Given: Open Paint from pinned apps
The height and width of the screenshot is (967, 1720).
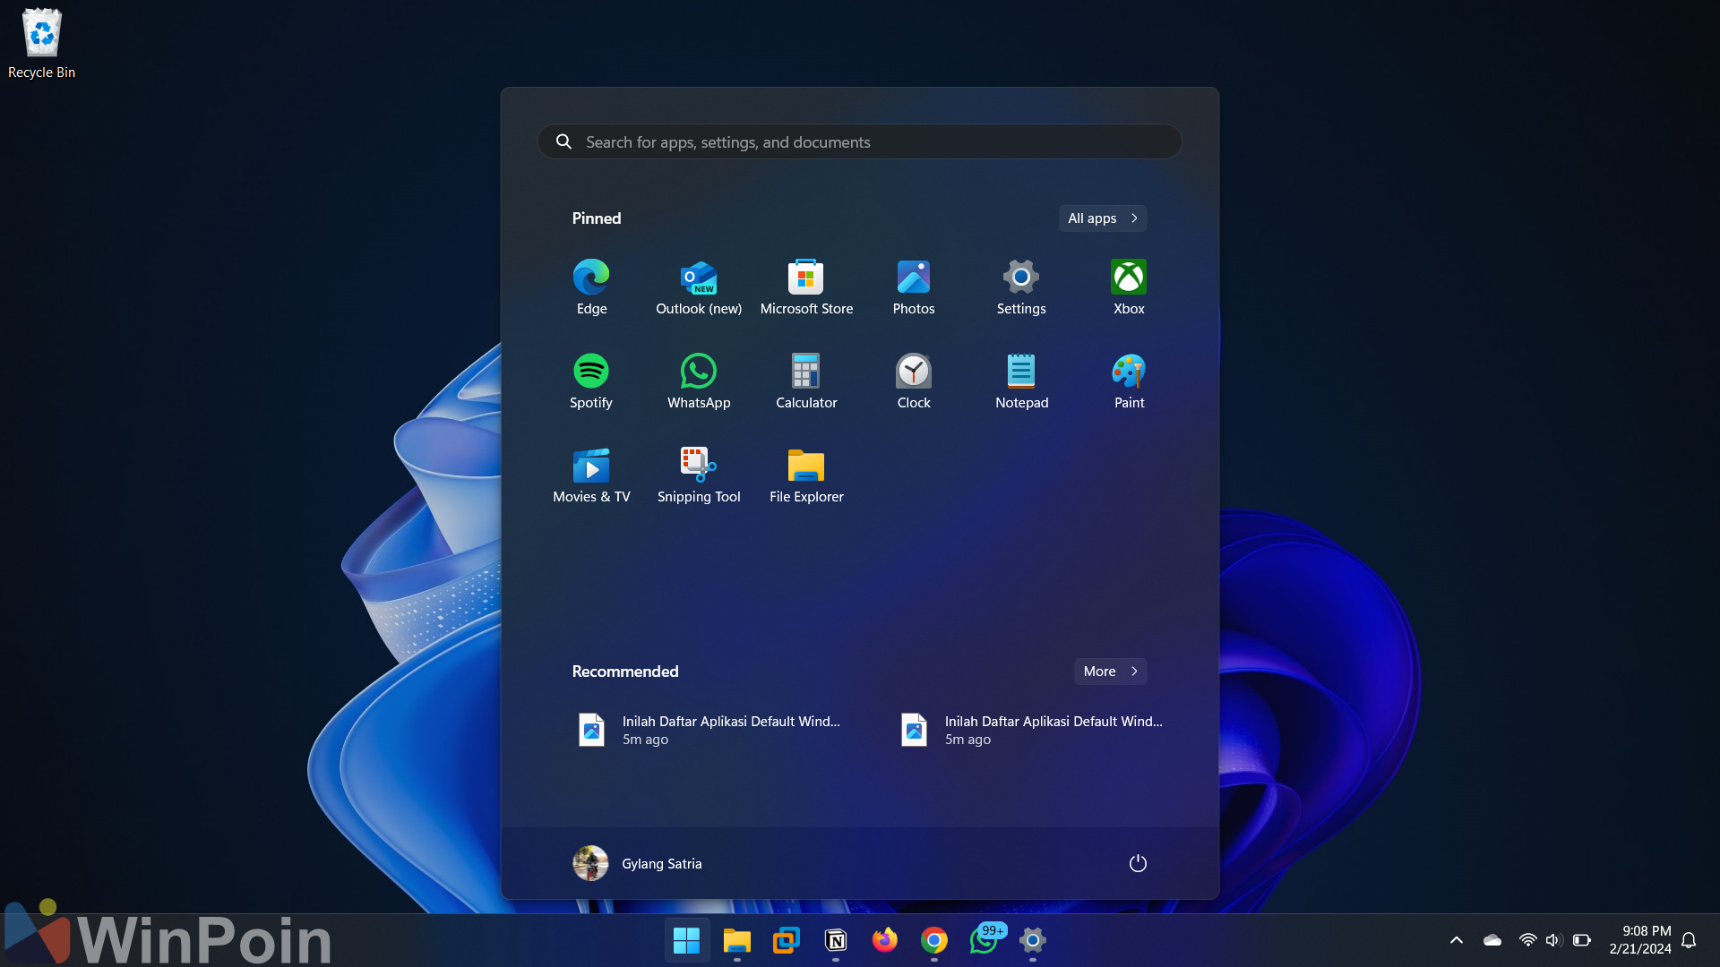Looking at the screenshot, I should (1129, 381).
